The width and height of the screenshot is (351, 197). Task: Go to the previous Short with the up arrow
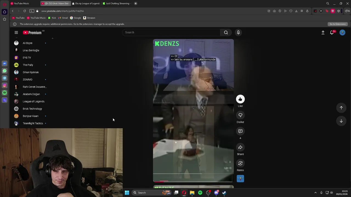341,108
